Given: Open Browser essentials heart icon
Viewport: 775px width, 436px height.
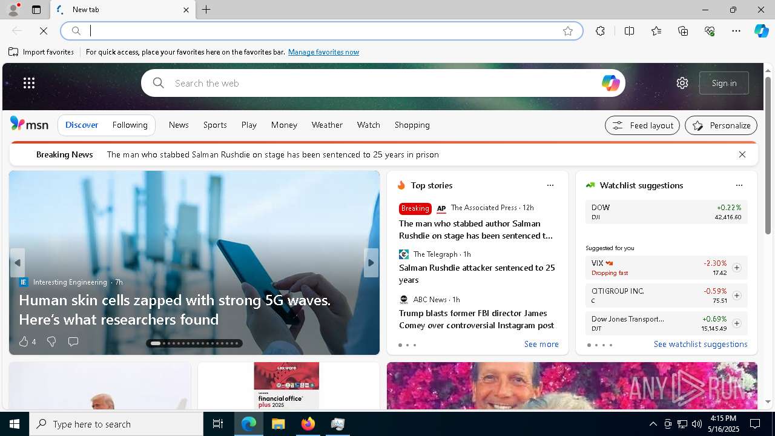Looking at the screenshot, I should (x=710, y=31).
